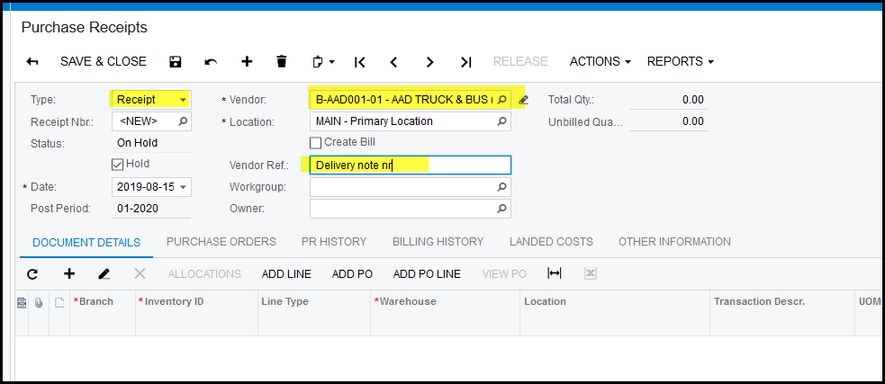The width and height of the screenshot is (885, 384).
Task: Uncheck the Hold checkbox
Action: pyautogui.click(x=117, y=165)
